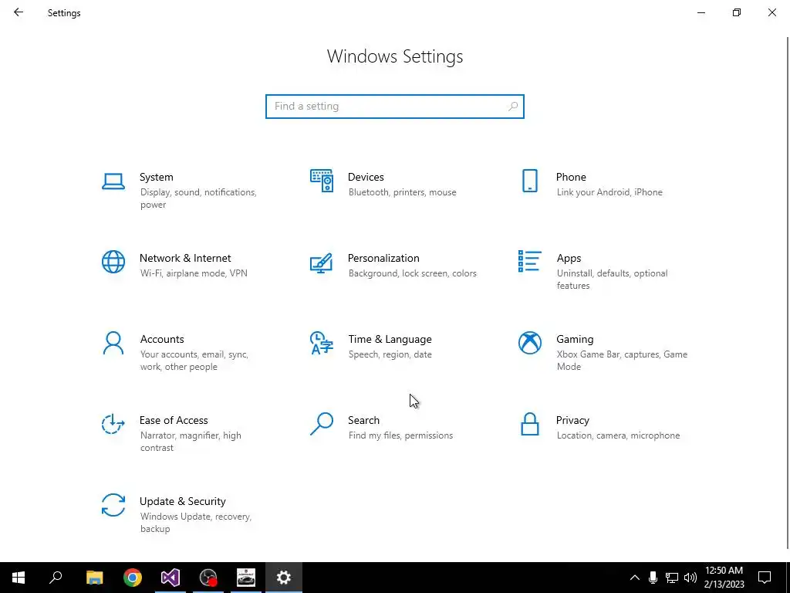Open the Devices keyboard-speaker icon

[322, 181]
